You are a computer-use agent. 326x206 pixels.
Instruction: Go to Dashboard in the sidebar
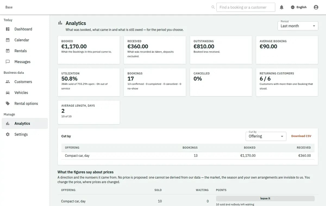coord(25,29)
